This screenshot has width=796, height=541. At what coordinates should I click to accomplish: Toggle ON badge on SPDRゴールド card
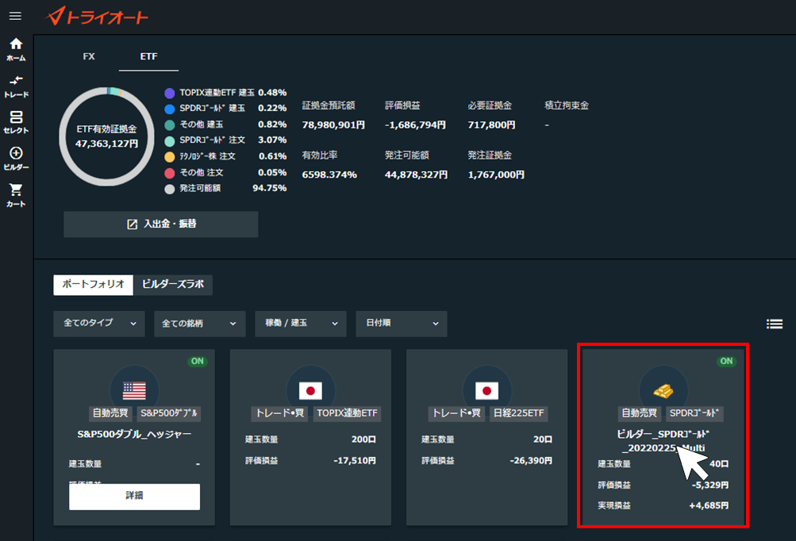click(726, 362)
